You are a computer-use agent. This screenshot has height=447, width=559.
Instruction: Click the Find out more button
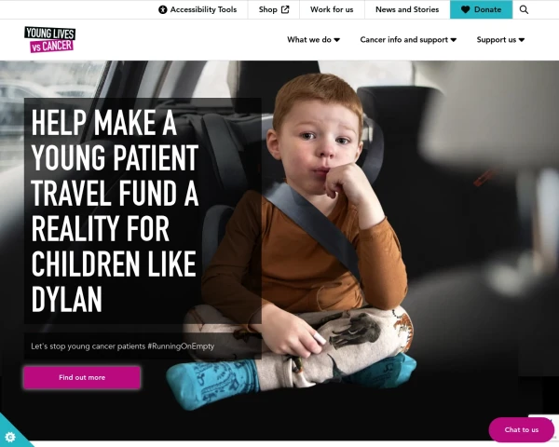click(x=82, y=377)
